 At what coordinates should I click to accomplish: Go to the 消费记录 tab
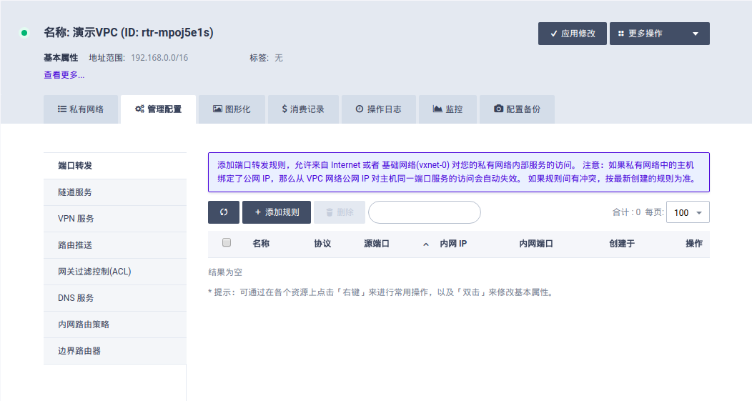(x=303, y=109)
